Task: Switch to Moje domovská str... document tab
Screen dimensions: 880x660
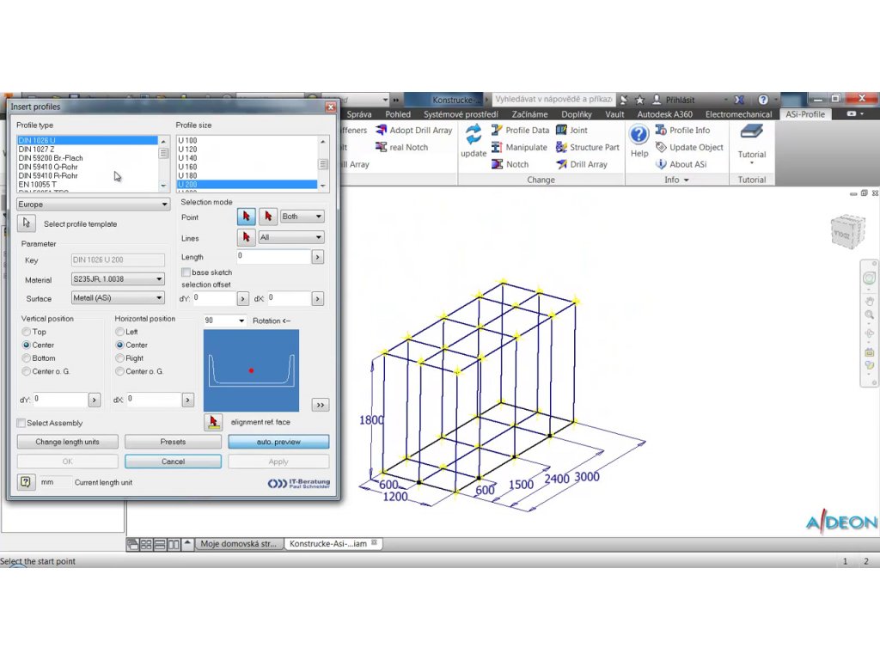Action: point(239,544)
